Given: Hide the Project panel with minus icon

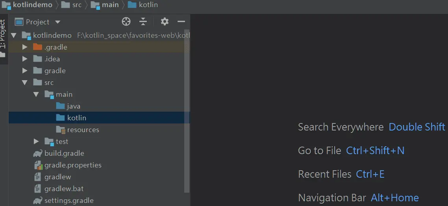Looking at the screenshot, I should coord(181,22).
